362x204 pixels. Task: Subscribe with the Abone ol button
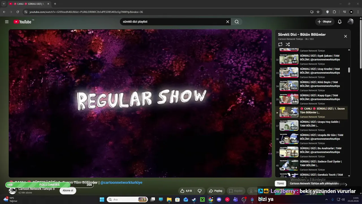pyautogui.click(x=68, y=190)
